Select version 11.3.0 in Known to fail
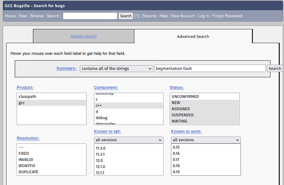Image resolution: width=284 pixels, height=185 pixels. coord(128,148)
